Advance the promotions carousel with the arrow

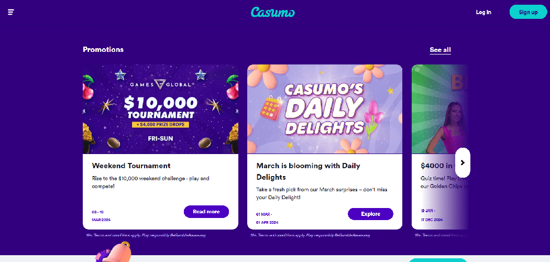click(x=463, y=162)
